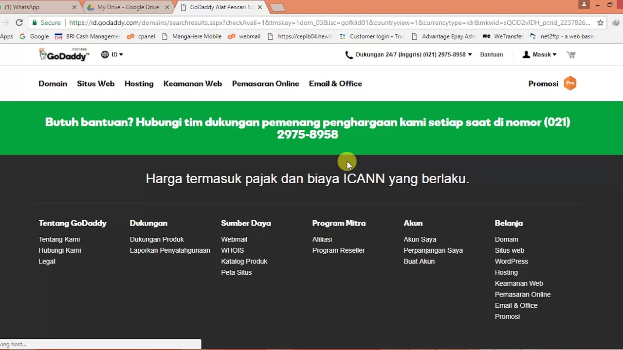Open Hosting link under Belanja

[x=506, y=273]
